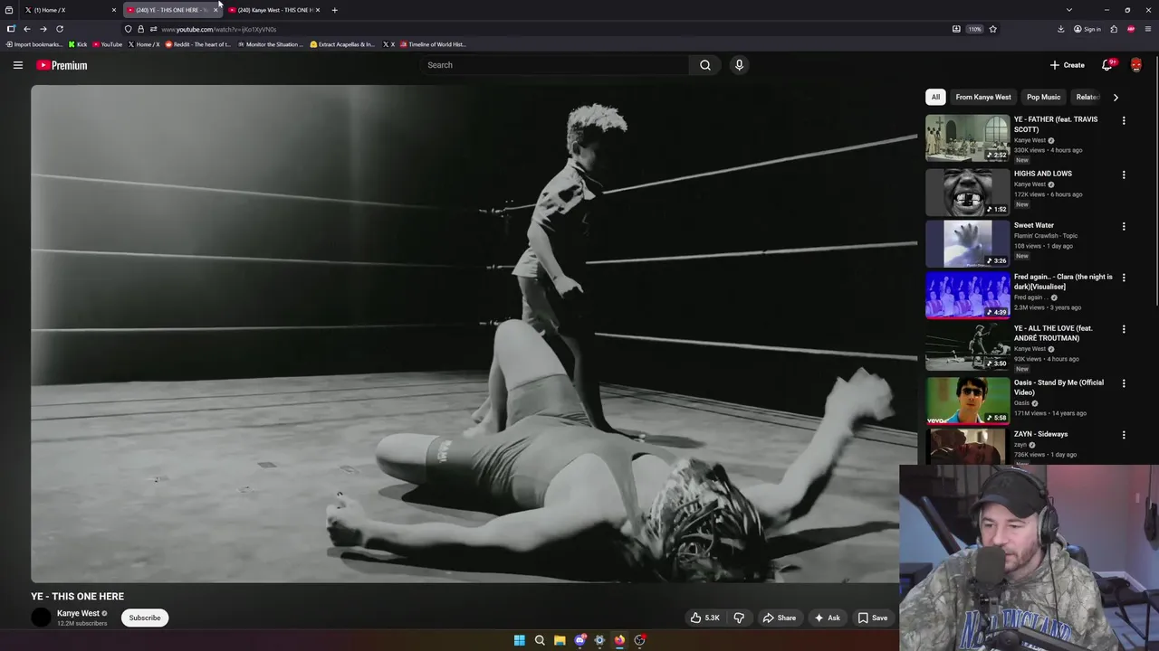Open options for YE - ALL THE LOVE video
The image size is (1159, 651).
(1124, 329)
